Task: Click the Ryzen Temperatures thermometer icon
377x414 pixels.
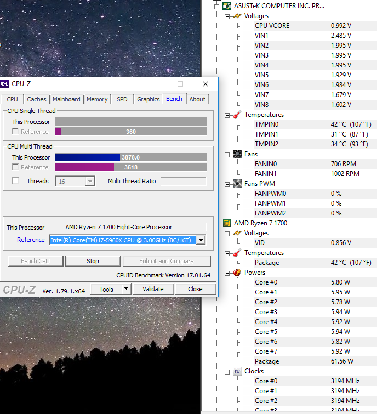Action: tap(237, 253)
